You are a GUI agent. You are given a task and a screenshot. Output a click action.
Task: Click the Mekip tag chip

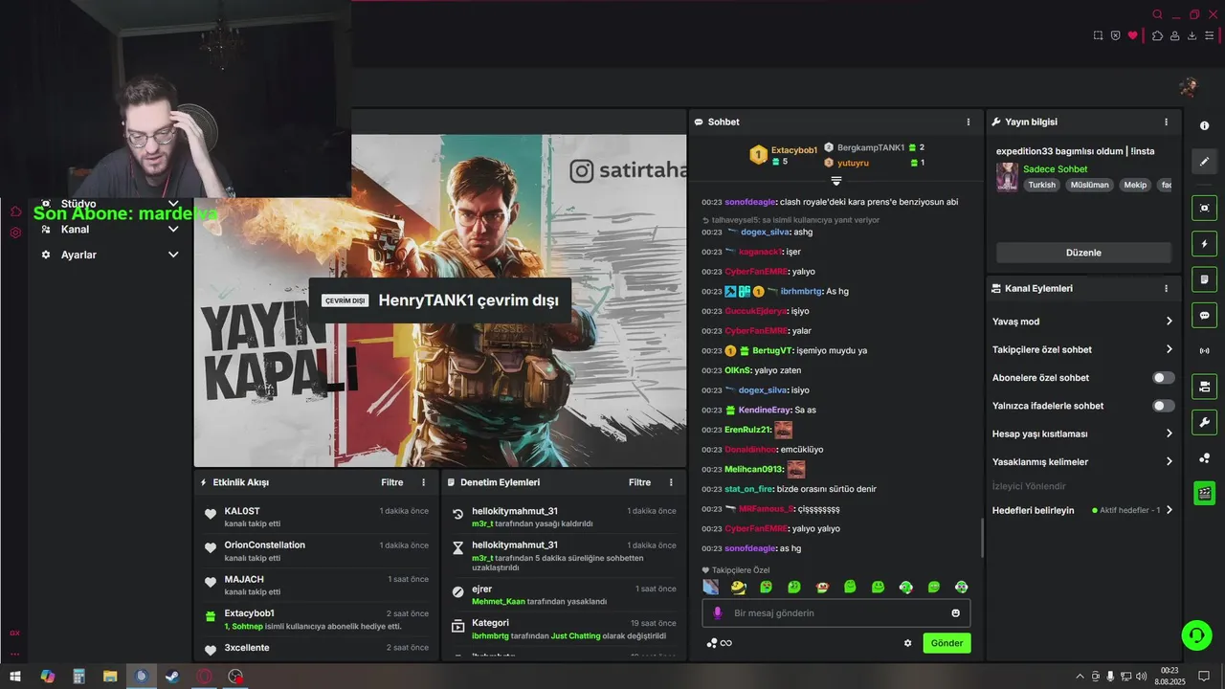[1135, 185]
